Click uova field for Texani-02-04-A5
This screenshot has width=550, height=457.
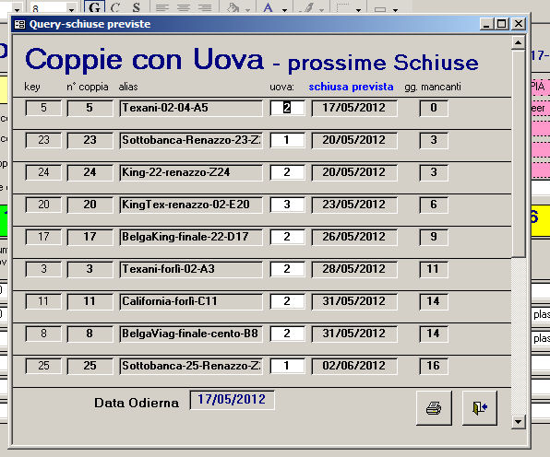click(287, 108)
